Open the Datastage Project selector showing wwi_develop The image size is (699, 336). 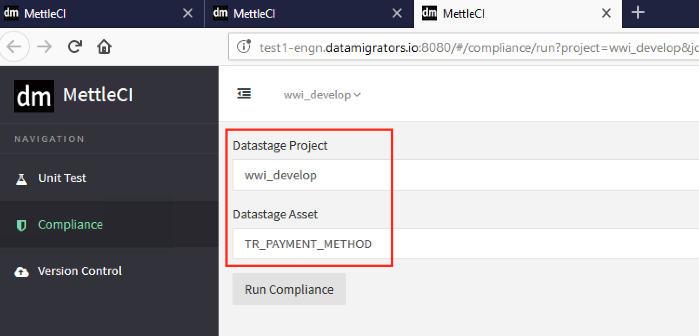[311, 175]
